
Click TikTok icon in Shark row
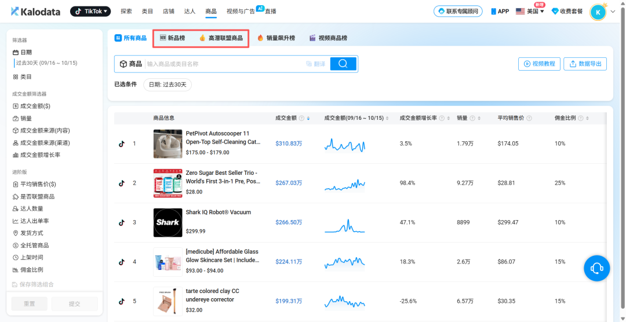pos(122,222)
